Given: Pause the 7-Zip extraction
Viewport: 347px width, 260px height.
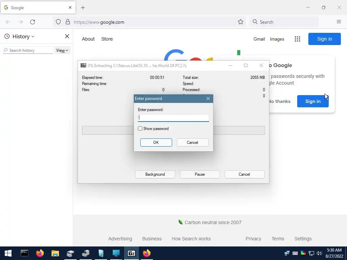Looking at the screenshot, I should coord(200,174).
